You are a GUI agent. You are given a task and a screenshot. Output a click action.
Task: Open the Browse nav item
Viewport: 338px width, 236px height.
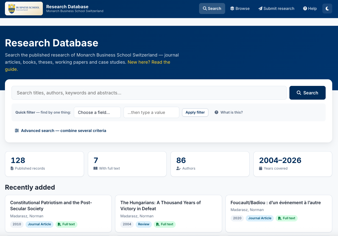240,9
